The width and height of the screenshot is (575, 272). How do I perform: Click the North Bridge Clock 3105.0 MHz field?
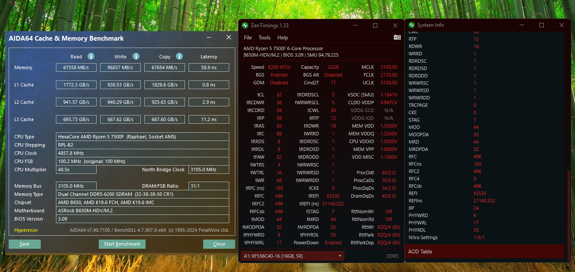point(209,170)
